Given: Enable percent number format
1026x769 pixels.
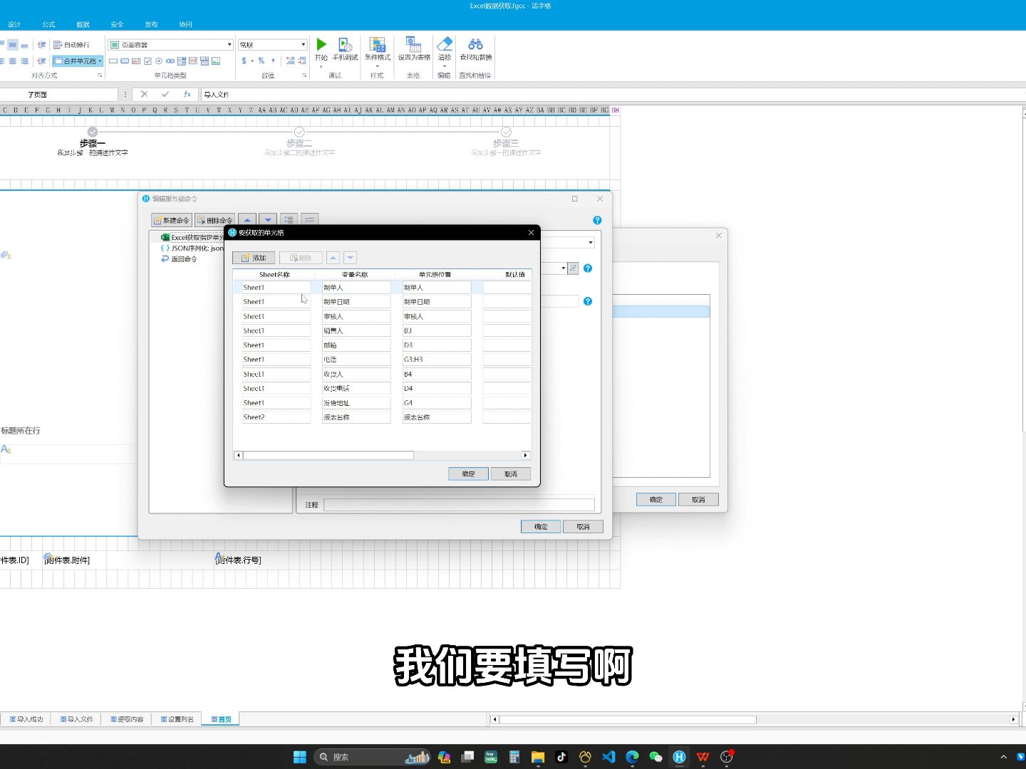Looking at the screenshot, I should coord(261,61).
